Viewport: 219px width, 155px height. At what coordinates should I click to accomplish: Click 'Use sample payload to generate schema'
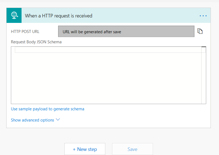point(47,109)
